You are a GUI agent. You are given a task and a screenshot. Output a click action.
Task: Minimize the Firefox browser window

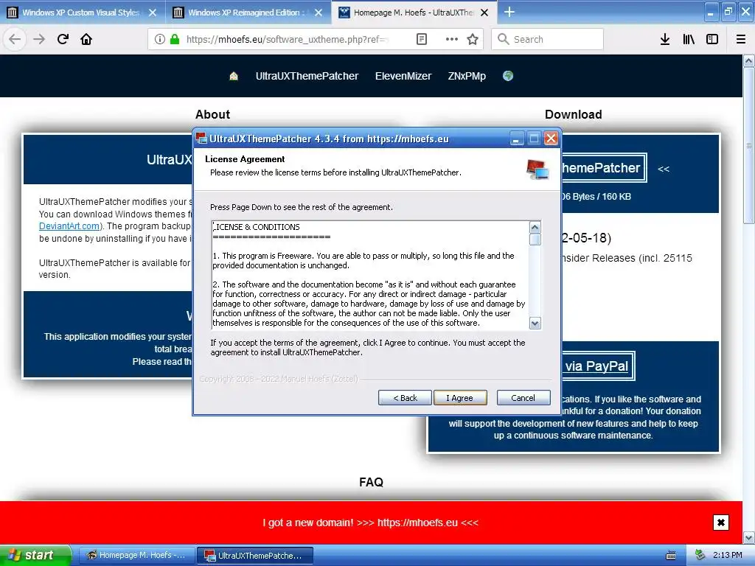[710, 13]
